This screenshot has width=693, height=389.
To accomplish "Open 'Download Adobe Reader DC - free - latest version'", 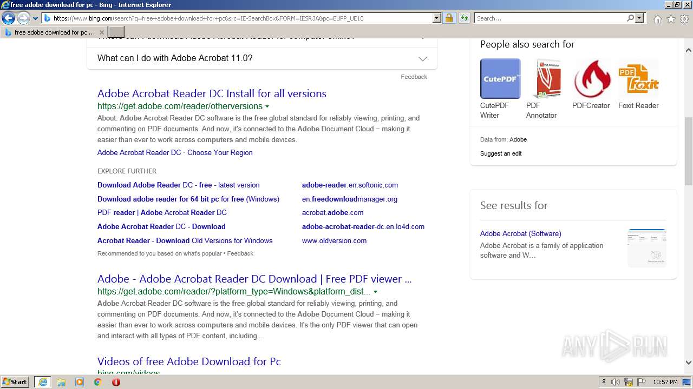I will pos(178,185).
